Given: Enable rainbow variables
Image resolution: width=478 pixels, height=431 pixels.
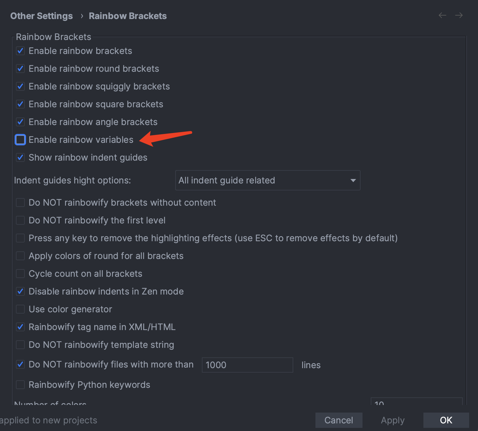Looking at the screenshot, I should click(x=20, y=140).
